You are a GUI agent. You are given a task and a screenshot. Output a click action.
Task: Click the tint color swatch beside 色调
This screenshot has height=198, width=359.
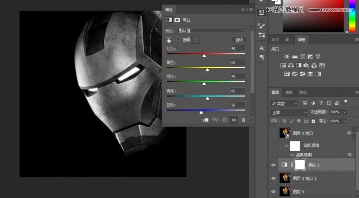(x=196, y=40)
